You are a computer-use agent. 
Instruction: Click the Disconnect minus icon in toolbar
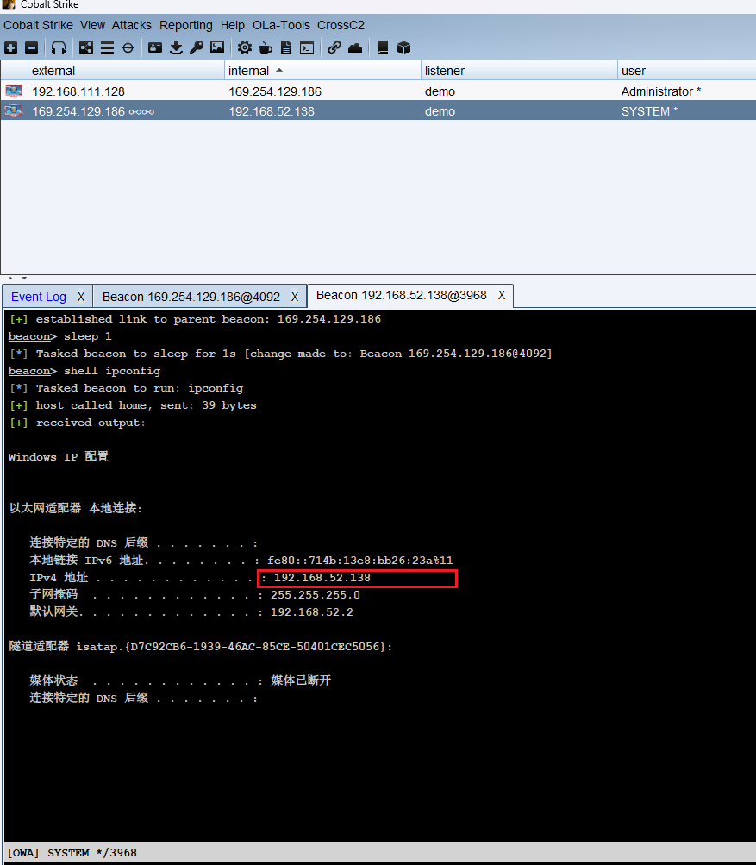31,48
